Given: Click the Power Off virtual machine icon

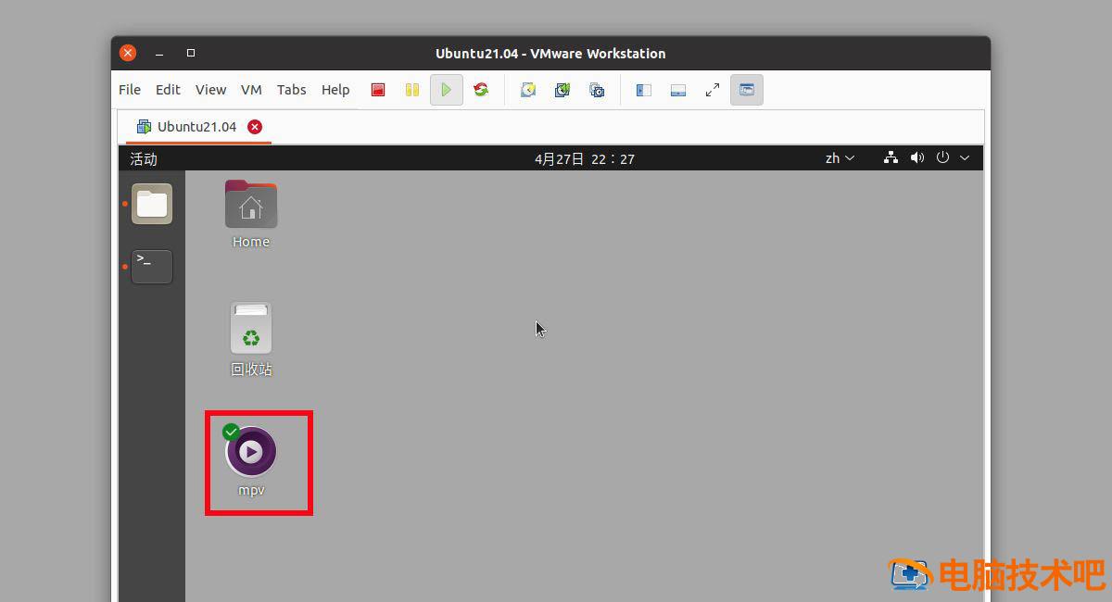Looking at the screenshot, I should [378, 89].
